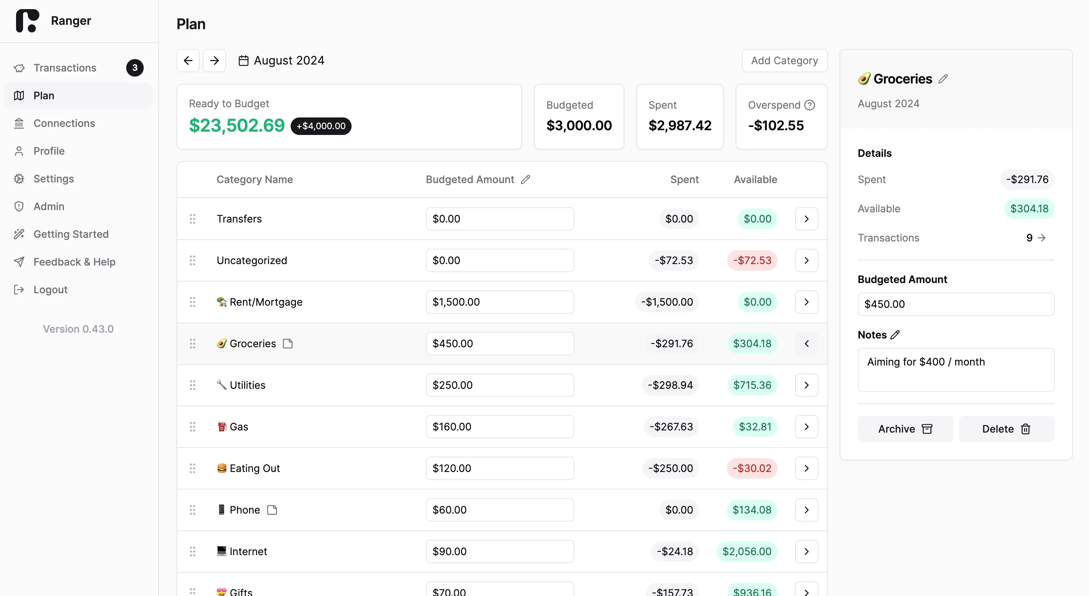Click the edit pencil beside Groceries title
The image size is (1089, 596).
[x=943, y=78]
